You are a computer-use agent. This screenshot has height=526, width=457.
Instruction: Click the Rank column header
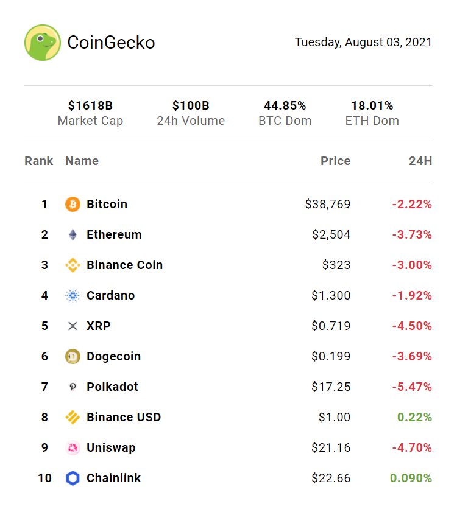click(x=39, y=161)
